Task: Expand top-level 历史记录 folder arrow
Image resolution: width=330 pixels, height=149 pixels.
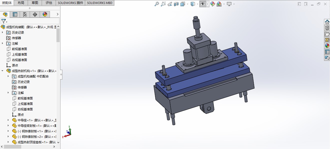Action: point(3,32)
